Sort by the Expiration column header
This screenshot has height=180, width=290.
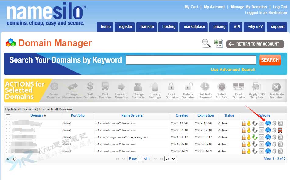[x=206, y=115]
